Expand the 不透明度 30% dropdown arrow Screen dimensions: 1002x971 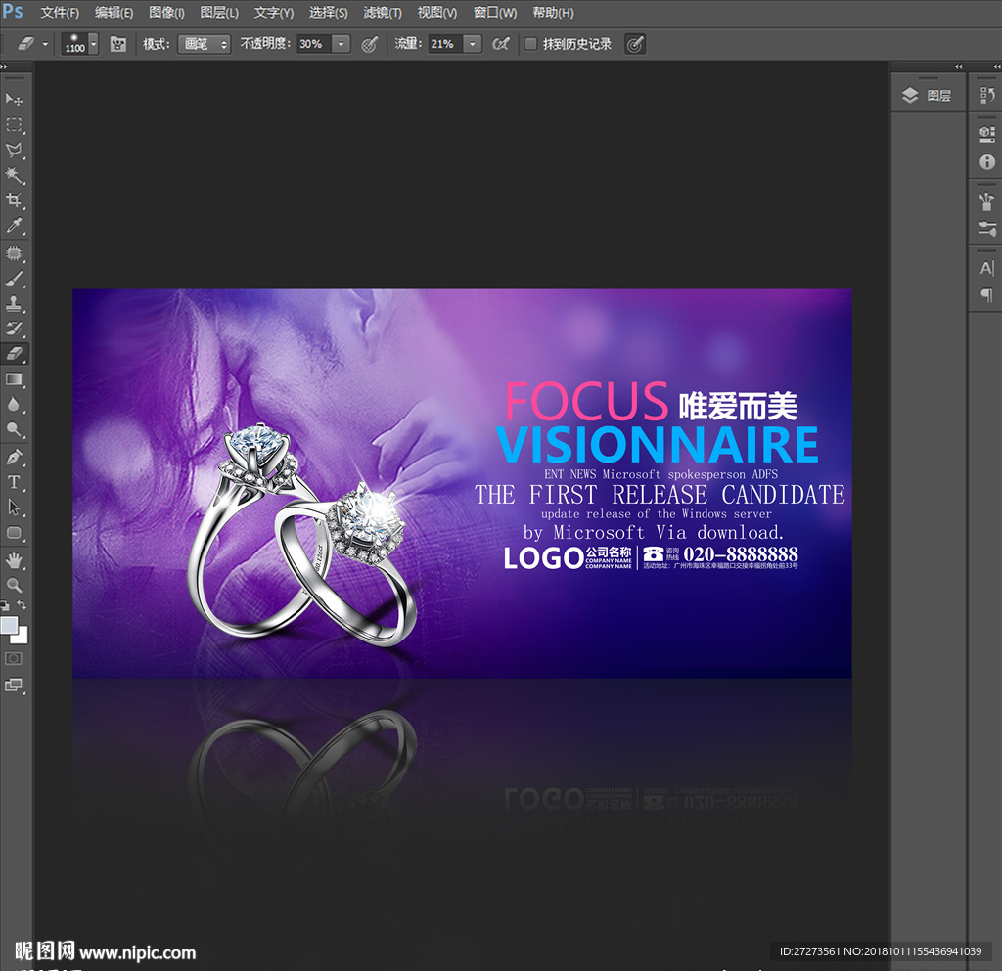click(341, 44)
